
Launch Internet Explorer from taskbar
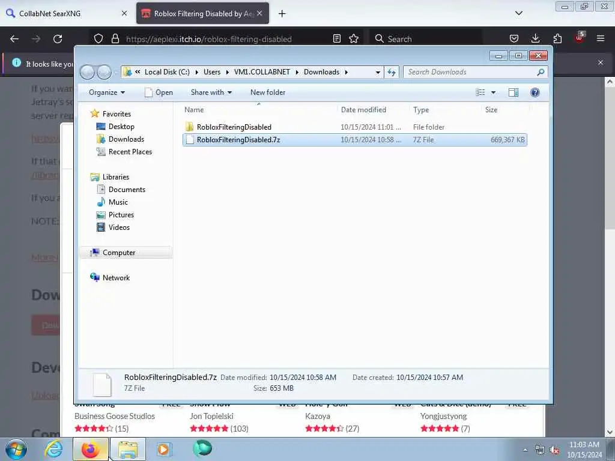click(53, 450)
